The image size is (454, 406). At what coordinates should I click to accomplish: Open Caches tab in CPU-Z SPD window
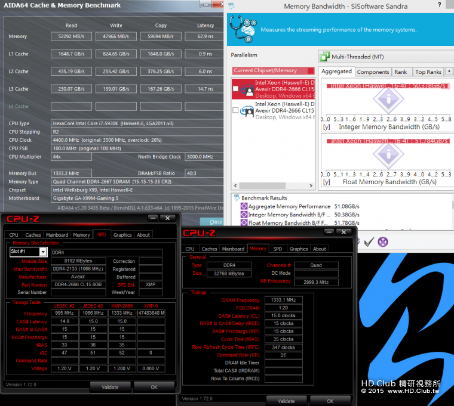tap(33, 235)
